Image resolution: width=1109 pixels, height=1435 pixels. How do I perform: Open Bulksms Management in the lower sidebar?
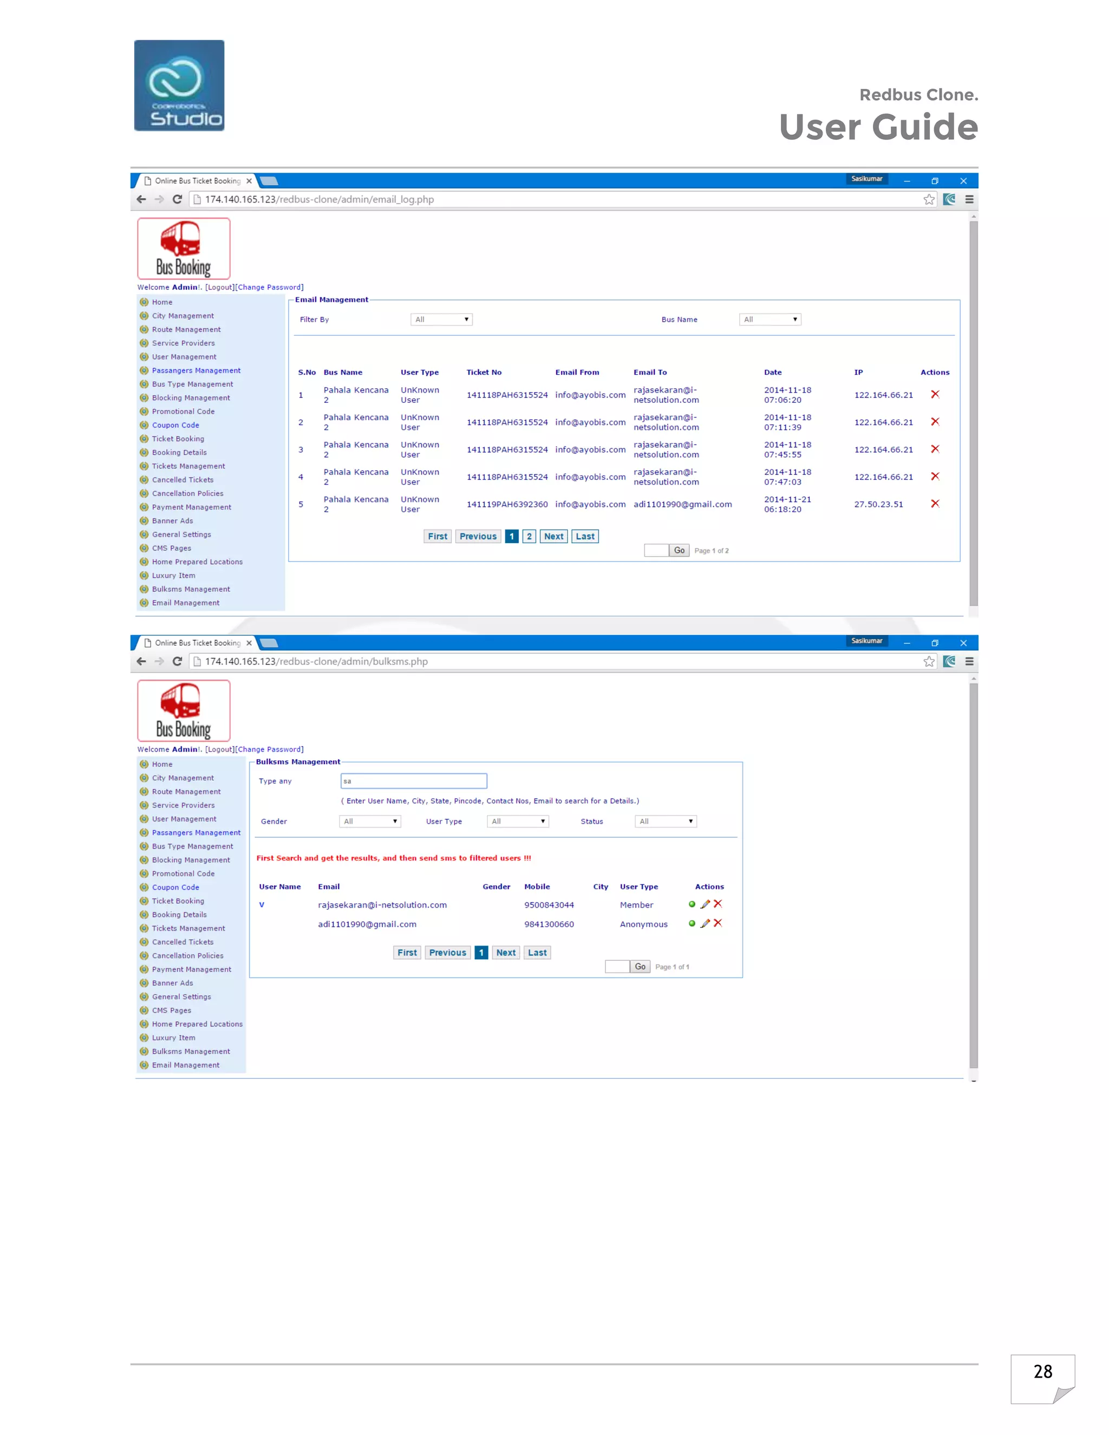tap(191, 1051)
